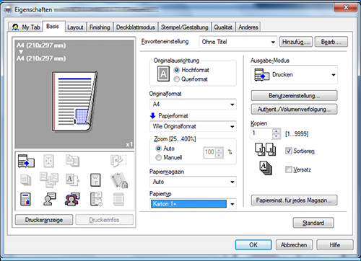Open the Finishing tab
The image size is (361, 261).
click(100, 27)
